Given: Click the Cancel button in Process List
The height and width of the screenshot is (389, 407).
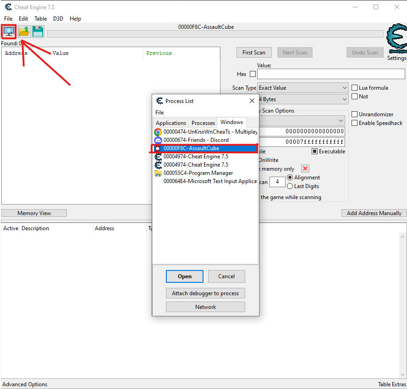Looking at the screenshot, I should point(226,276).
